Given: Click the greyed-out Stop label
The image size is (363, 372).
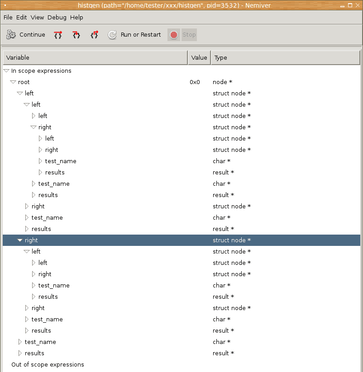Looking at the screenshot, I should click(x=189, y=35).
